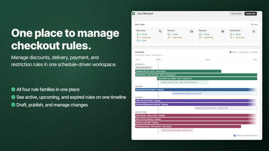Open 'Weekend 10% off' schedule bar
Image resolution: width=269 pixels, height=151 pixels.
(x=178, y=71)
